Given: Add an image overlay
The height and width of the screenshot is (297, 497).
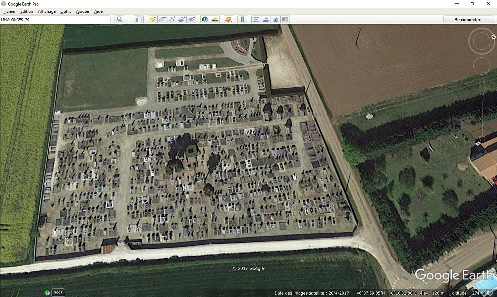Looking at the screenshot, I should pyautogui.click(x=182, y=19).
